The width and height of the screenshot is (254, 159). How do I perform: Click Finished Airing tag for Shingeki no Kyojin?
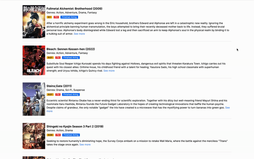[71, 135]
